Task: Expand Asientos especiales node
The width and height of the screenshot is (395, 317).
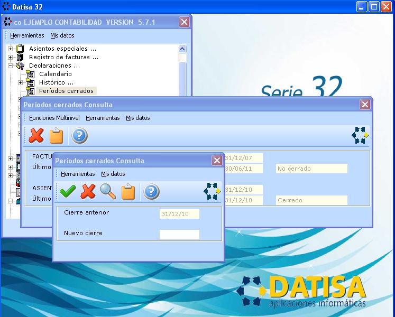Action: click(x=10, y=49)
